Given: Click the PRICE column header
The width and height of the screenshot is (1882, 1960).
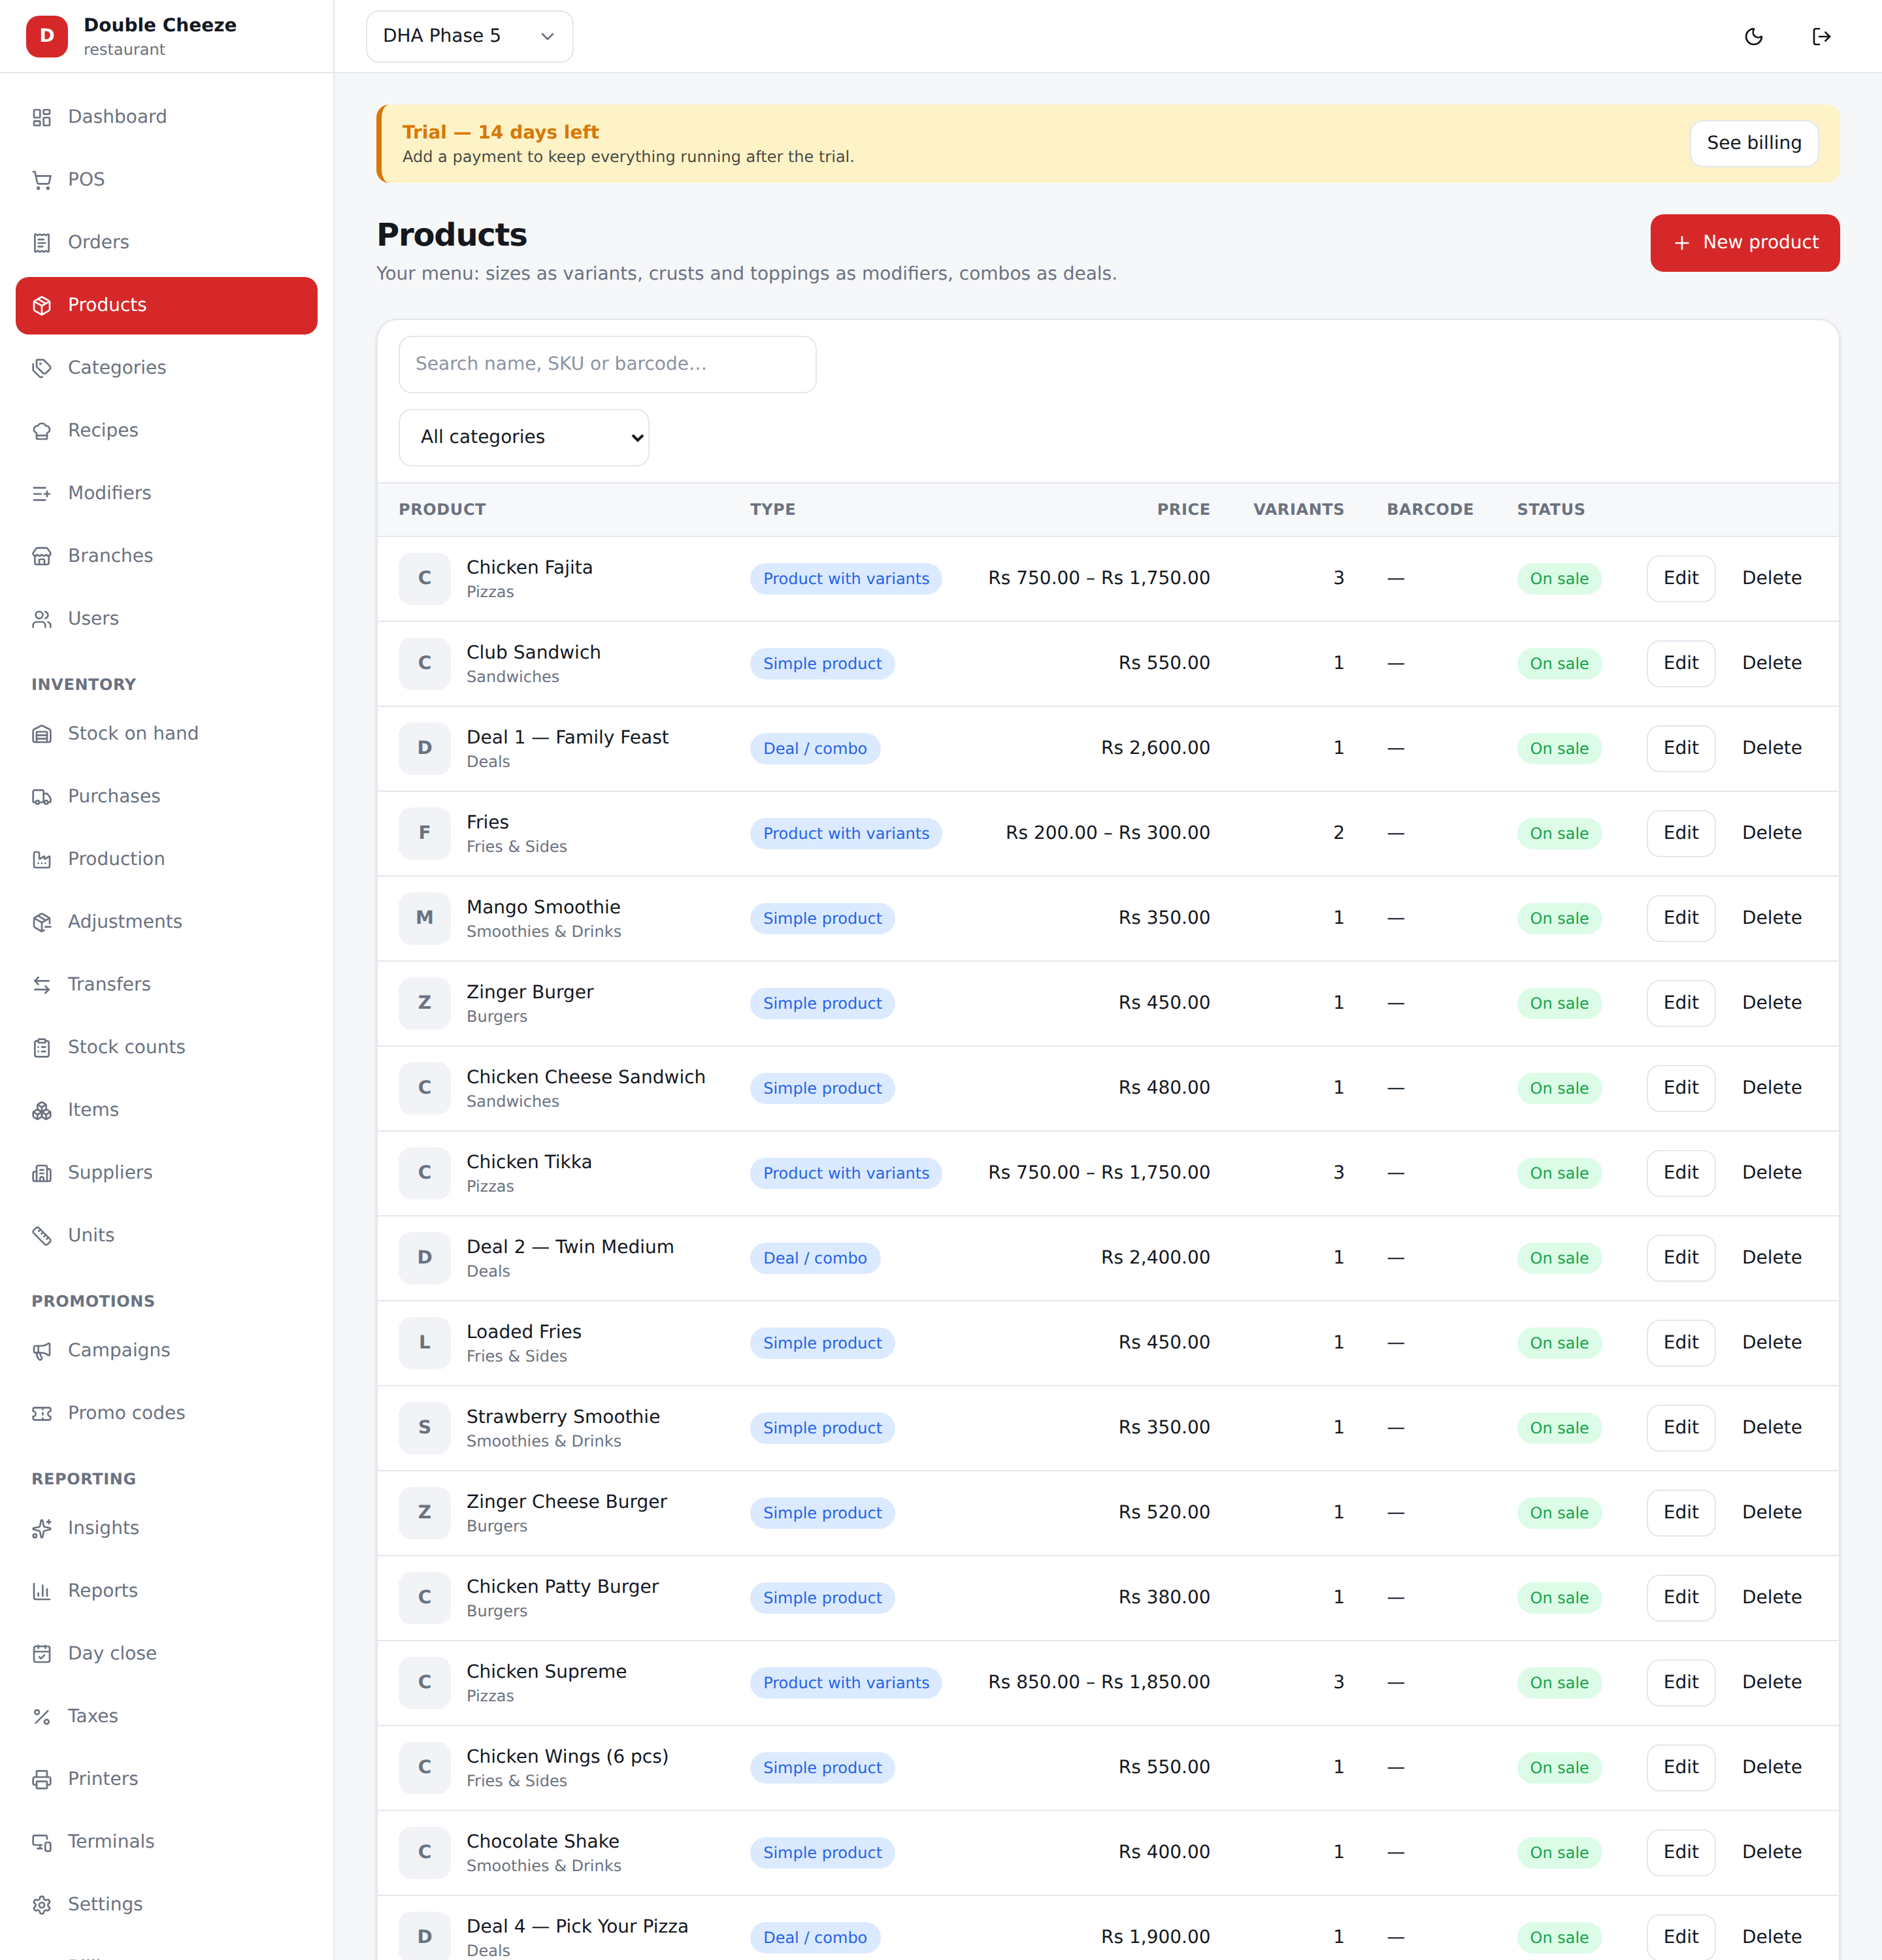Looking at the screenshot, I should [1183, 509].
